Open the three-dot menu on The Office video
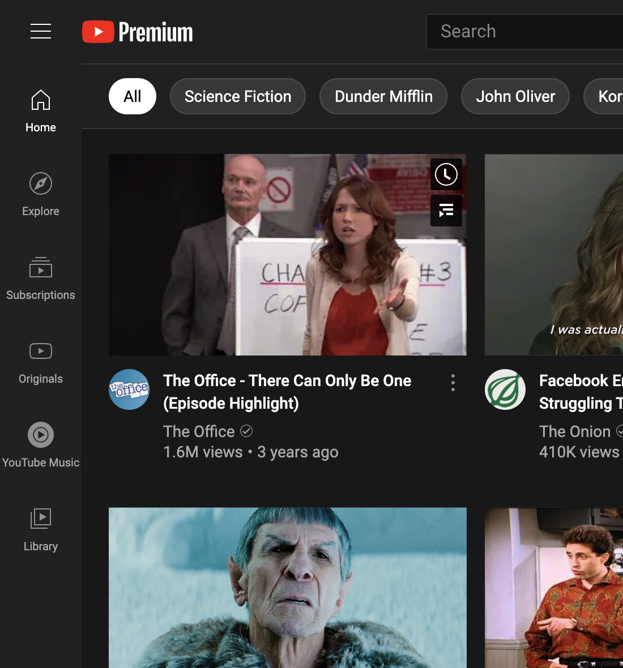623x668 pixels. click(453, 383)
